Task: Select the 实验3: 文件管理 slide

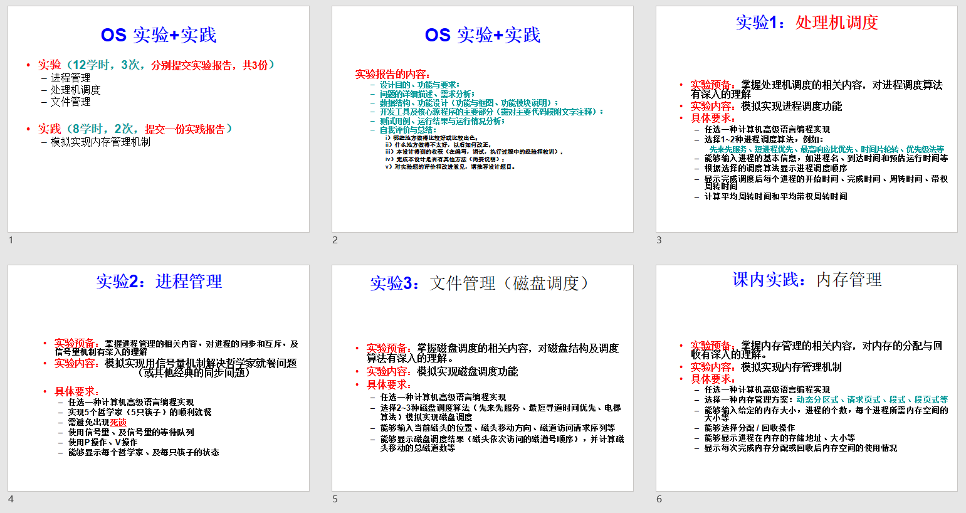Action: pyautogui.click(x=482, y=378)
